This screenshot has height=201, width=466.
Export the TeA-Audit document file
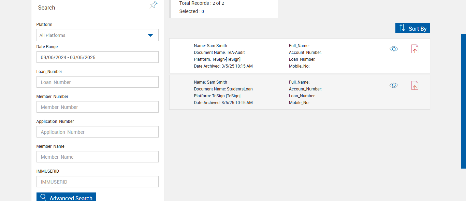(x=414, y=49)
